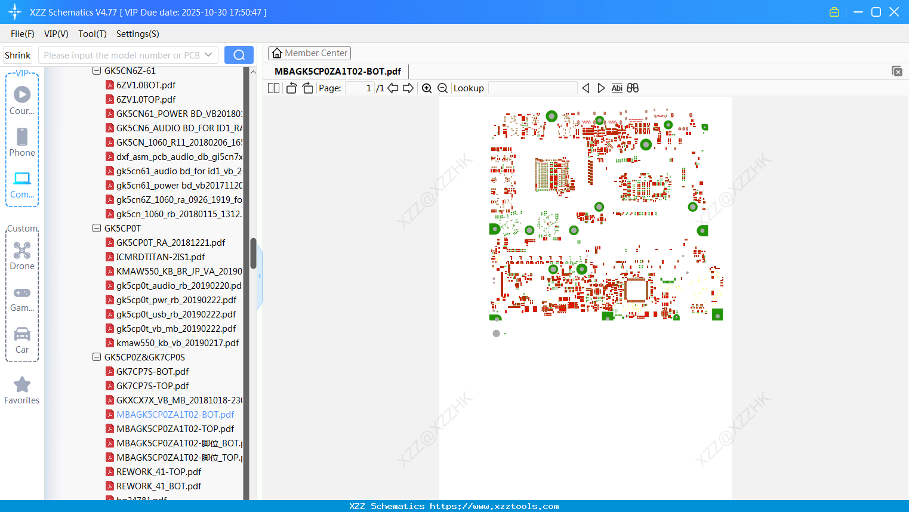Open REWORK_41-TOP.pdf
Image resolution: width=909 pixels, height=512 pixels.
click(159, 472)
